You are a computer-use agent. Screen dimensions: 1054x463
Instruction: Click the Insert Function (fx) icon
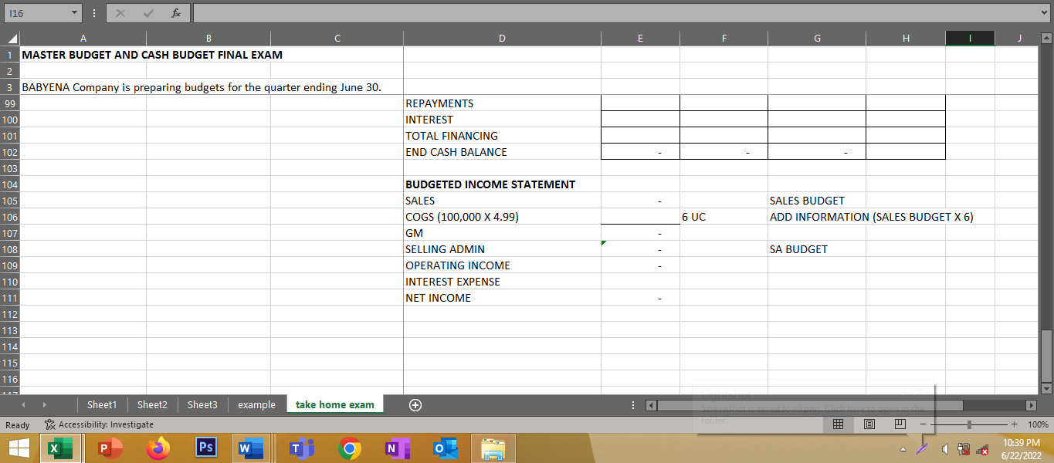[x=176, y=12]
